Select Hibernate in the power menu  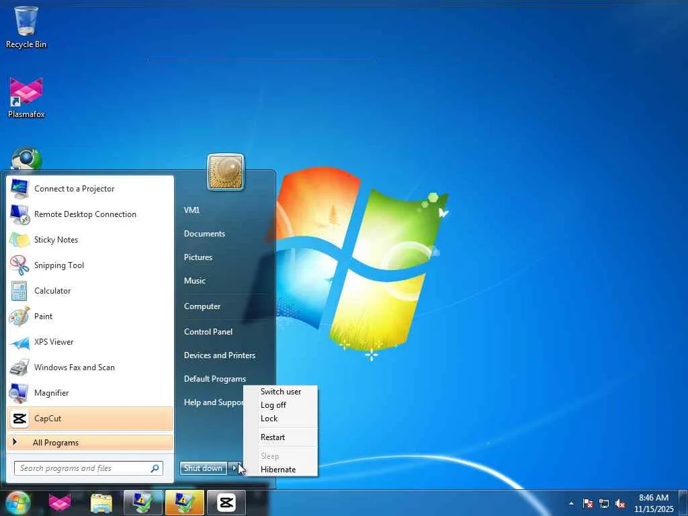pos(281,470)
